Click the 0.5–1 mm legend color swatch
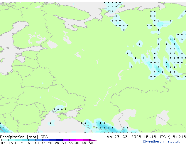The width and height of the screenshot is (186, 144). (x=12, y=140)
